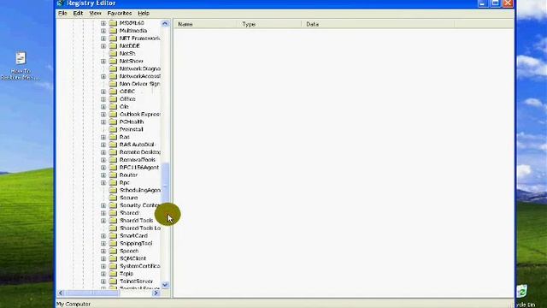Open the Edit menu
The width and height of the screenshot is (547, 308).
[x=78, y=14]
